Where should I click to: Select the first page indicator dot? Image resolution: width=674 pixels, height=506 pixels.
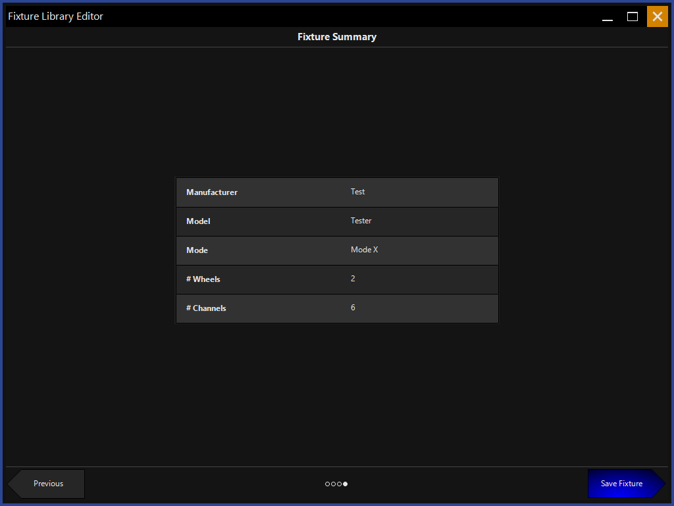pyautogui.click(x=328, y=484)
